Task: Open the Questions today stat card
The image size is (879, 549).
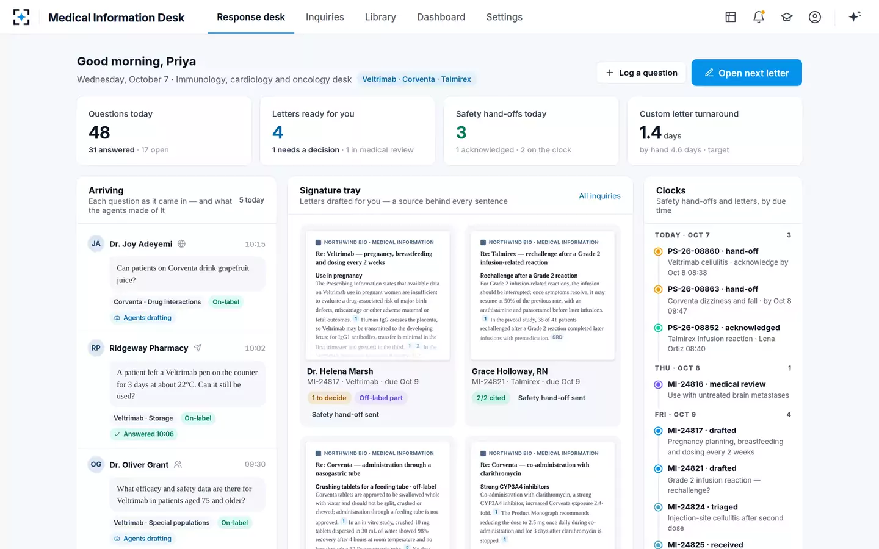Action: pyautogui.click(x=164, y=131)
